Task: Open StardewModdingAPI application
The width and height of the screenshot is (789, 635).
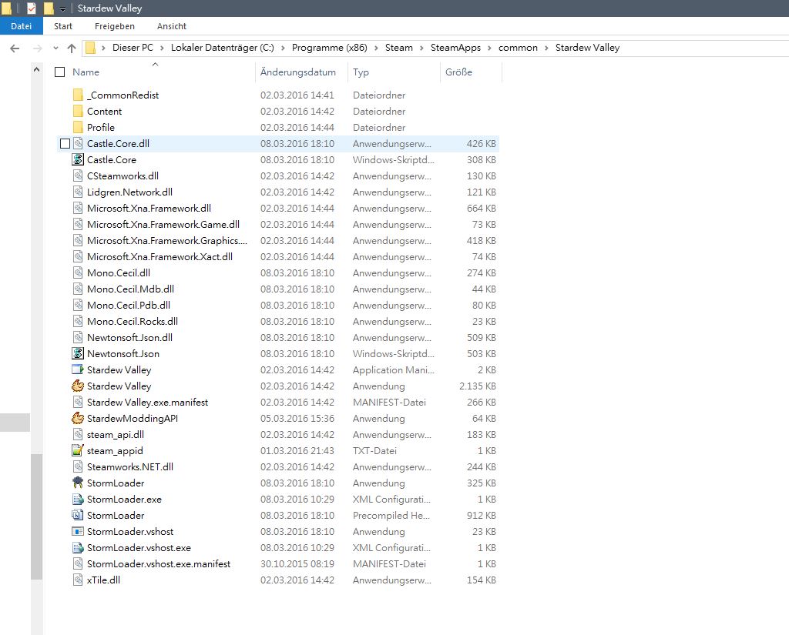Action: click(x=131, y=418)
